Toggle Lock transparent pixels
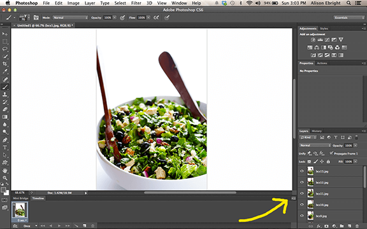 [309, 162]
